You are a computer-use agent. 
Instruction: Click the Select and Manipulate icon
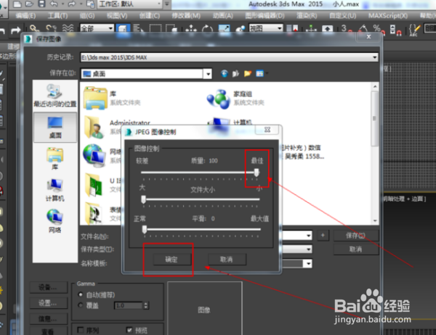tap(311, 28)
